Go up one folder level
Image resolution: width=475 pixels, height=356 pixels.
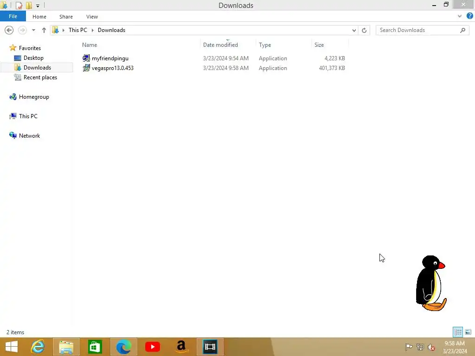coord(44,30)
